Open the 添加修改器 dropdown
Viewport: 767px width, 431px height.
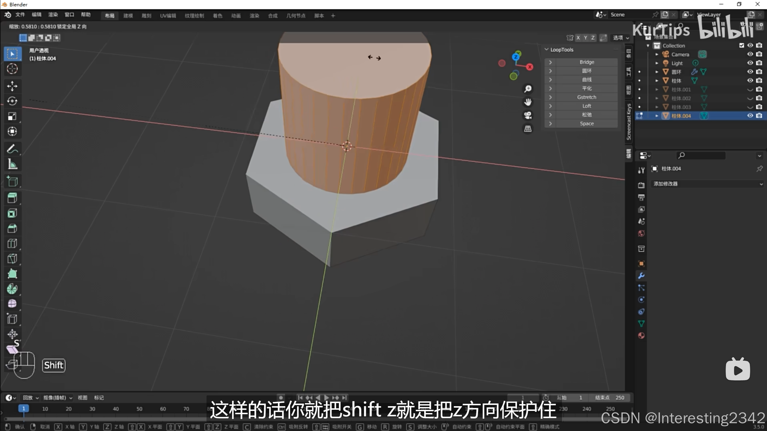tap(707, 184)
